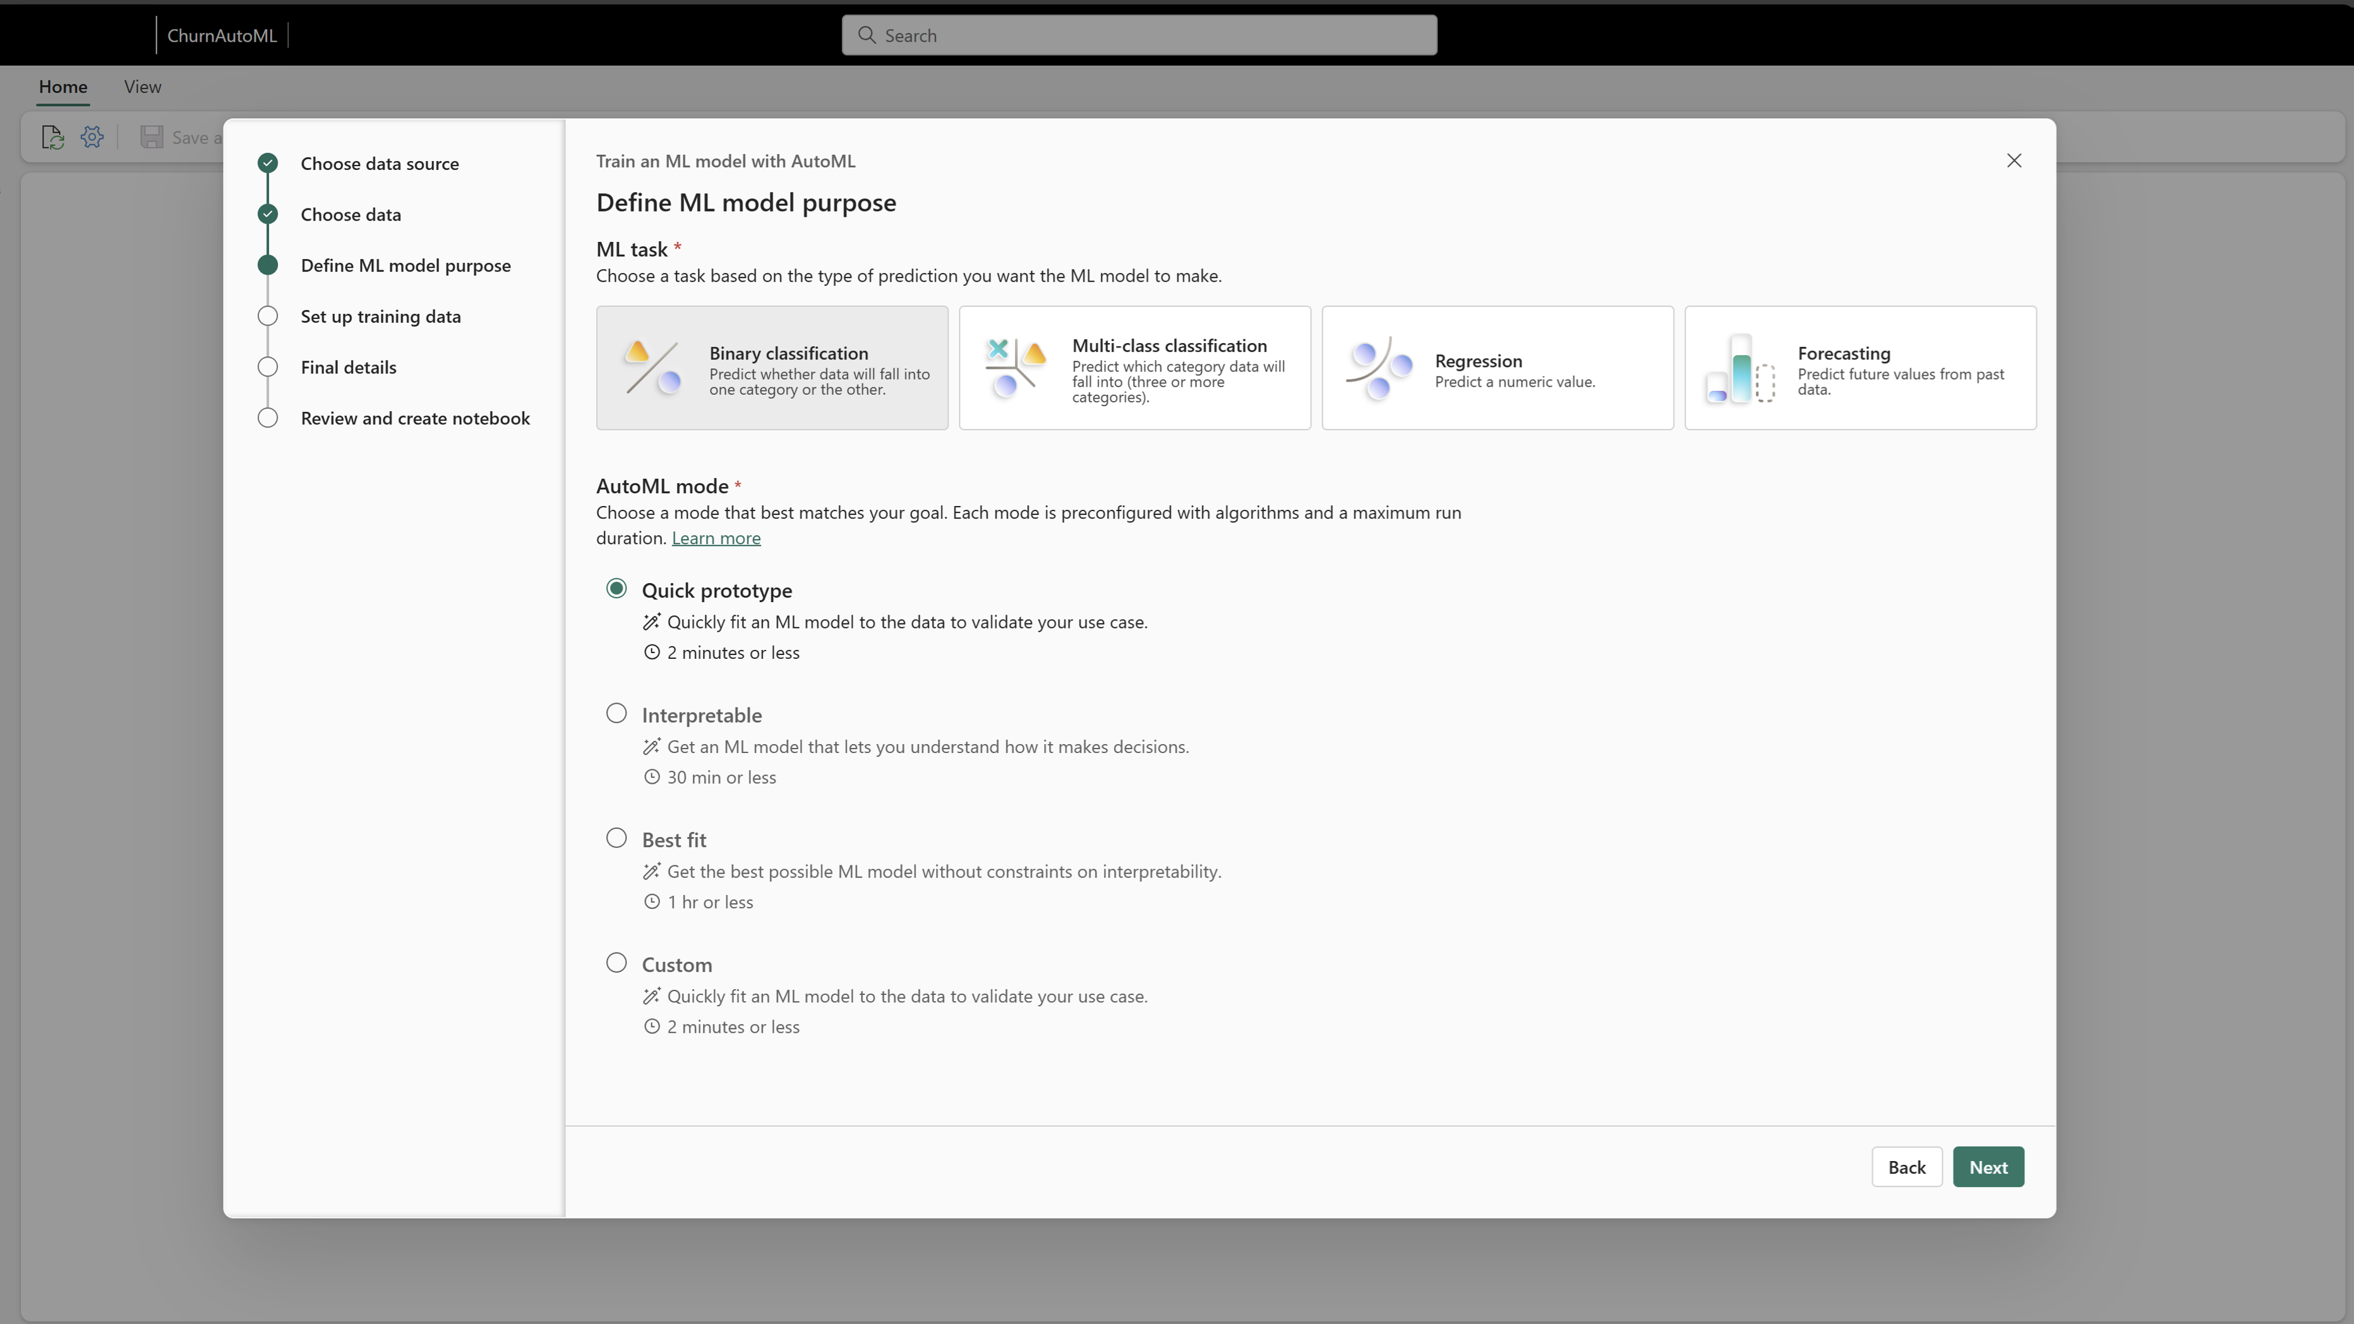Go to Choose data source step
The image size is (2354, 1324).
[379, 164]
